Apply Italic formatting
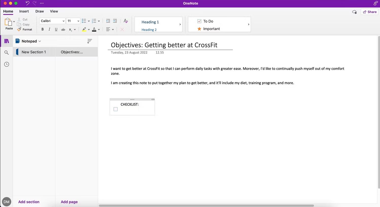The width and height of the screenshot is (380, 207). point(49,29)
